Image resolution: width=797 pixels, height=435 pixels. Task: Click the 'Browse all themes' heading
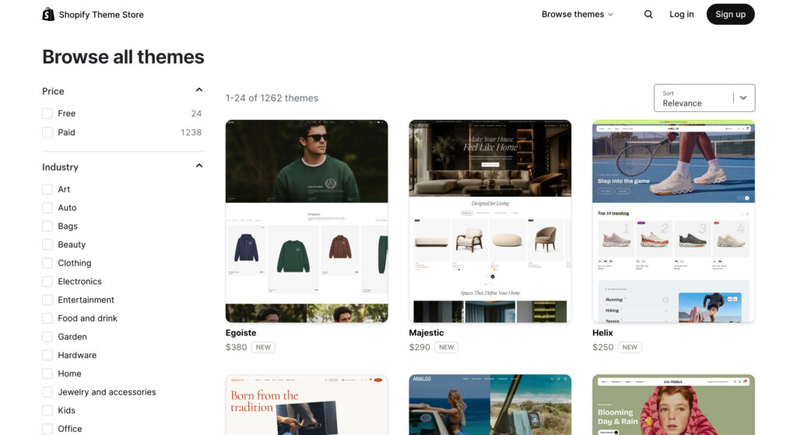tap(123, 57)
